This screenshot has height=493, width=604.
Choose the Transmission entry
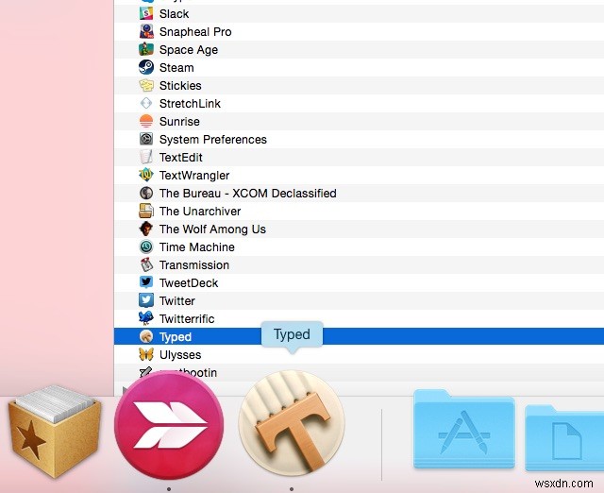[194, 264]
